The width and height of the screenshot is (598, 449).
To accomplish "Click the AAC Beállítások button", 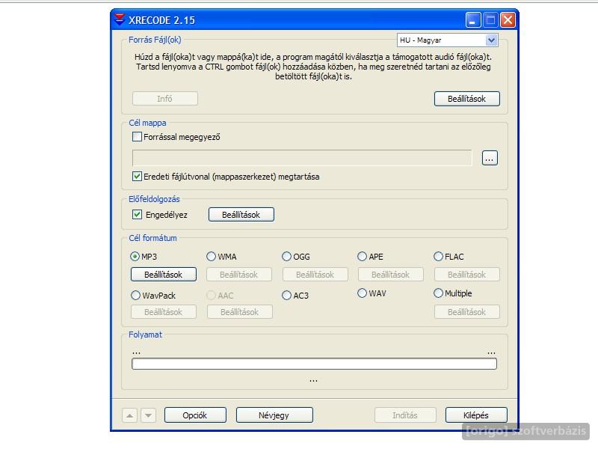I will (240, 312).
